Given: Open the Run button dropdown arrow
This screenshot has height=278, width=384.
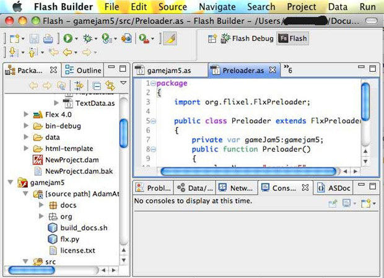Looking at the screenshot, I should click(76, 38).
